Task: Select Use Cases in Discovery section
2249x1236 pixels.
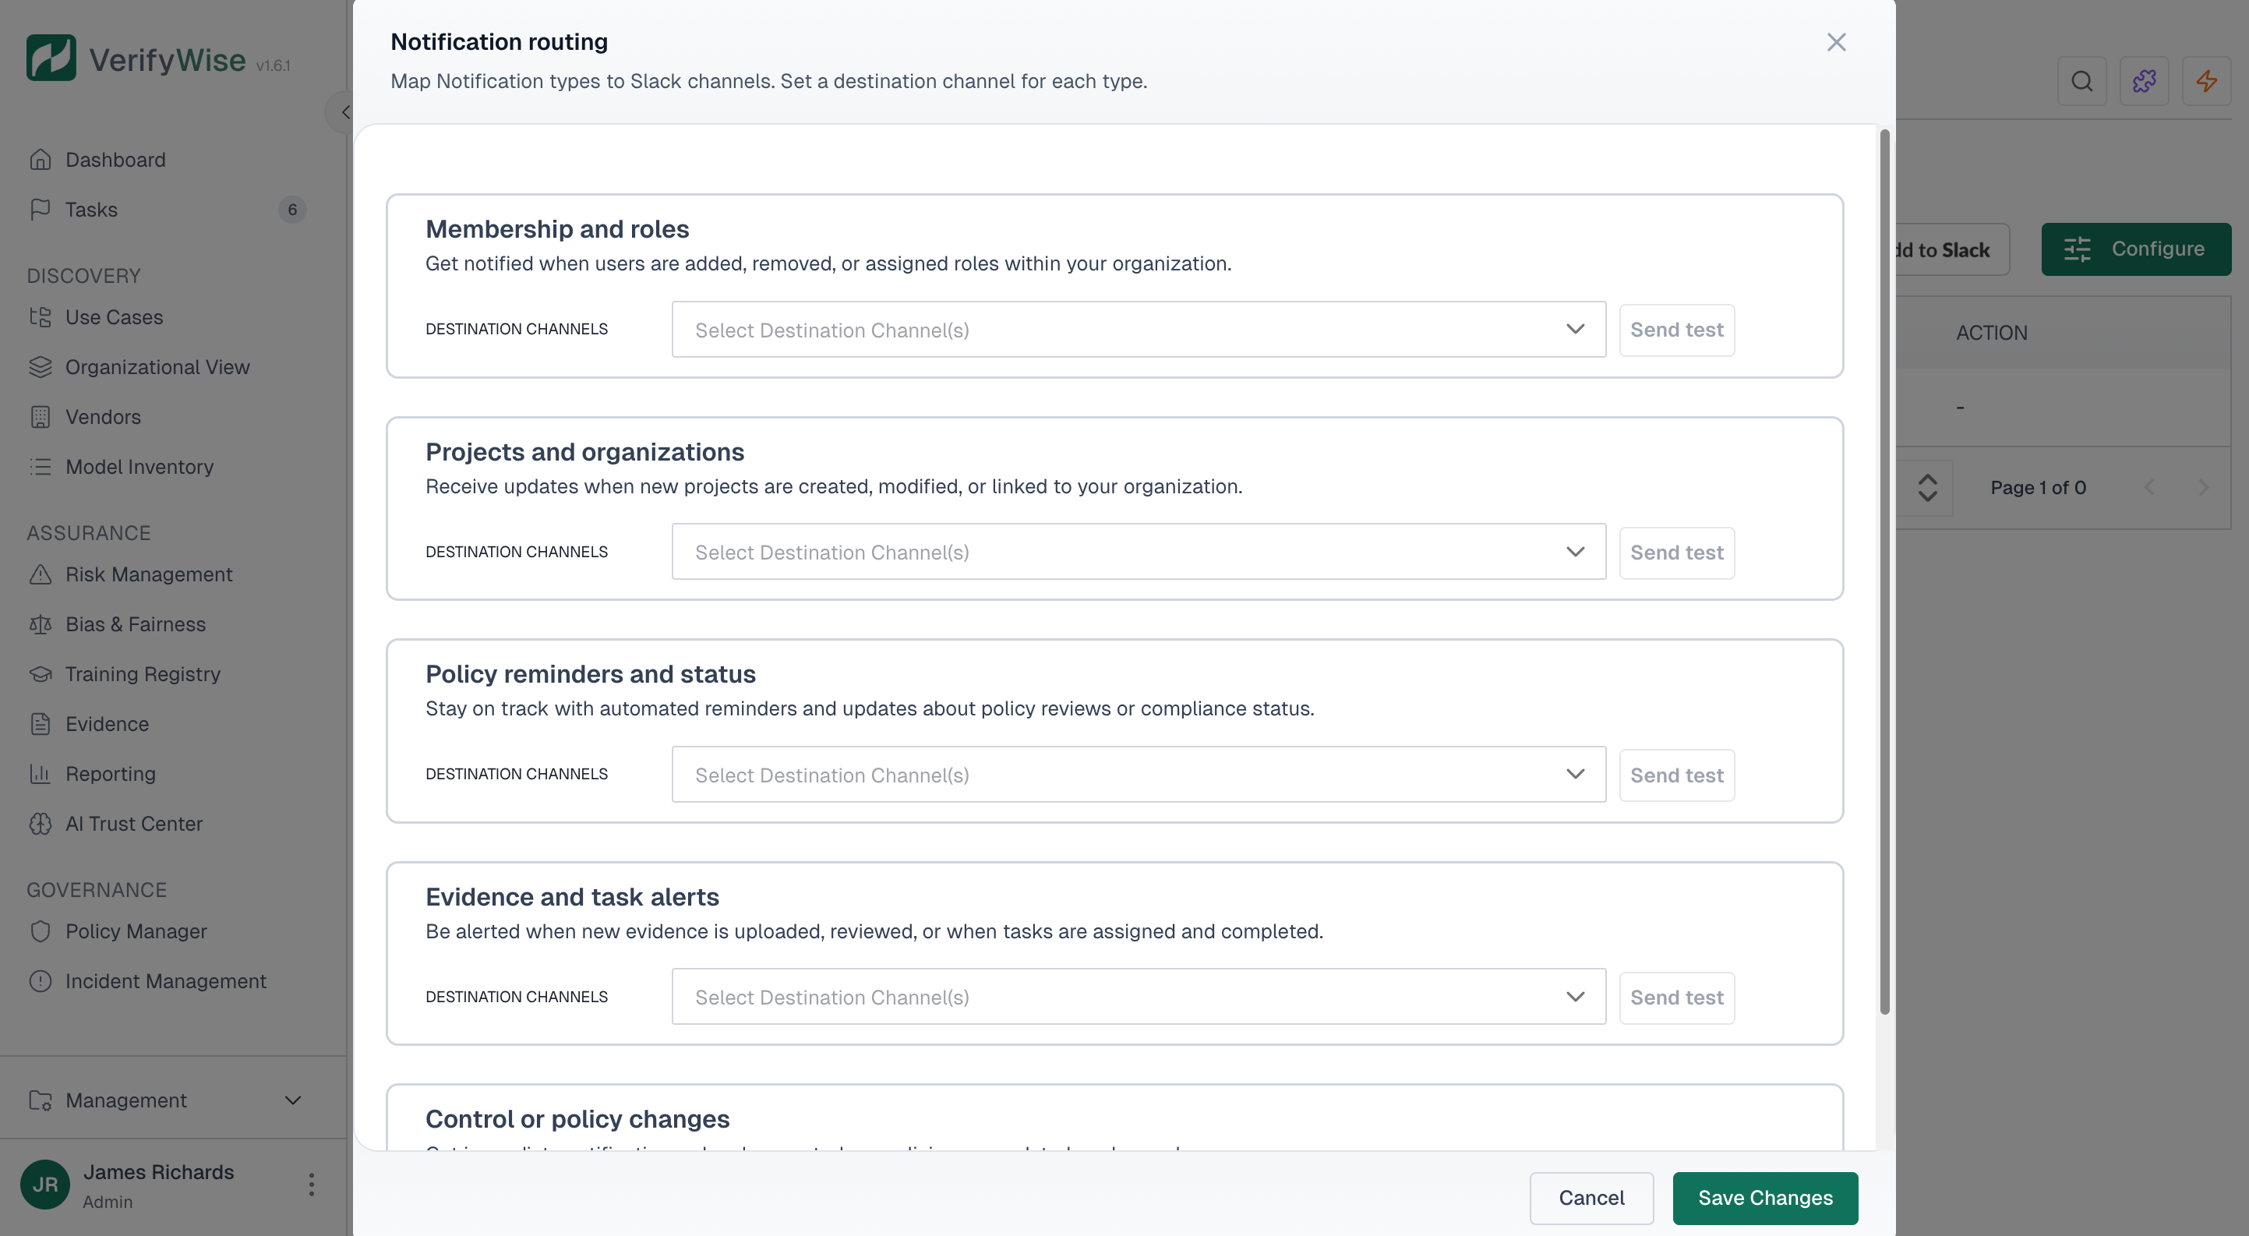Action: click(114, 317)
